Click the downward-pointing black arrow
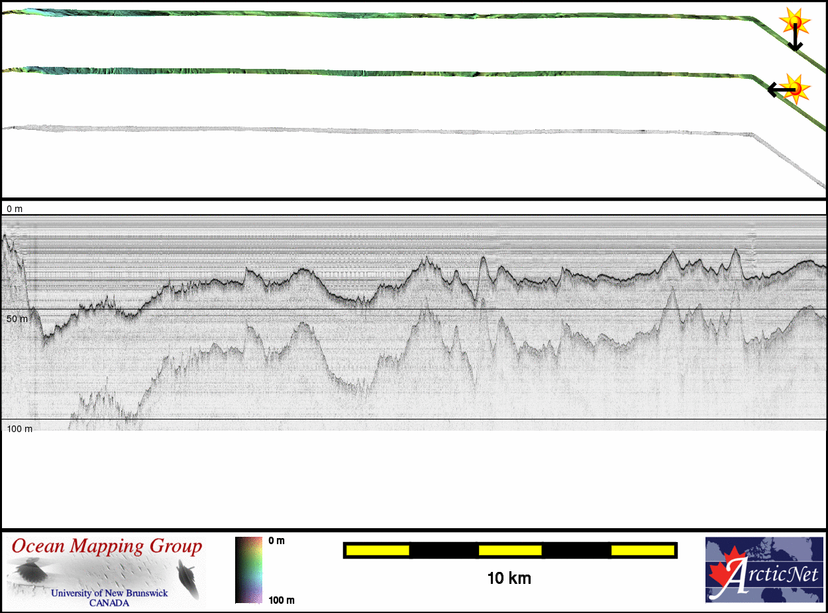Viewport: 828px width, 613px height. 795,40
